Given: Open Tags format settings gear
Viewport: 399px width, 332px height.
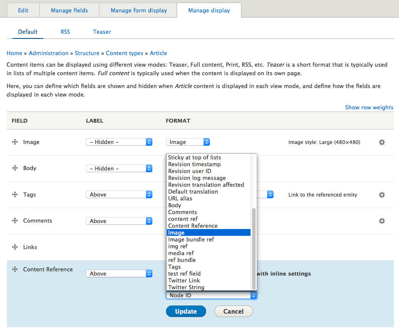Looking at the screenshot, I should point(382,195).
